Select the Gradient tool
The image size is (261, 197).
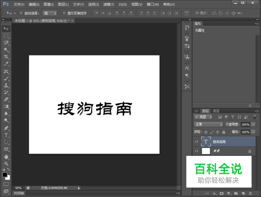(x=6, y=106)
